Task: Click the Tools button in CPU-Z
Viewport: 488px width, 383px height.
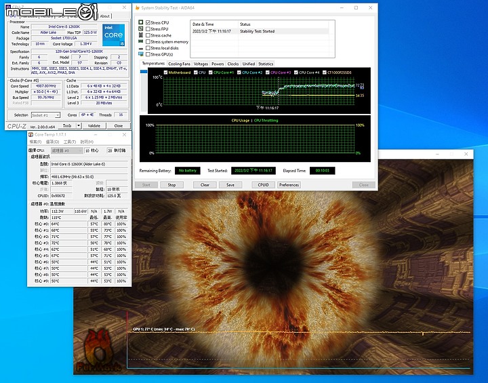Action: 67,126
